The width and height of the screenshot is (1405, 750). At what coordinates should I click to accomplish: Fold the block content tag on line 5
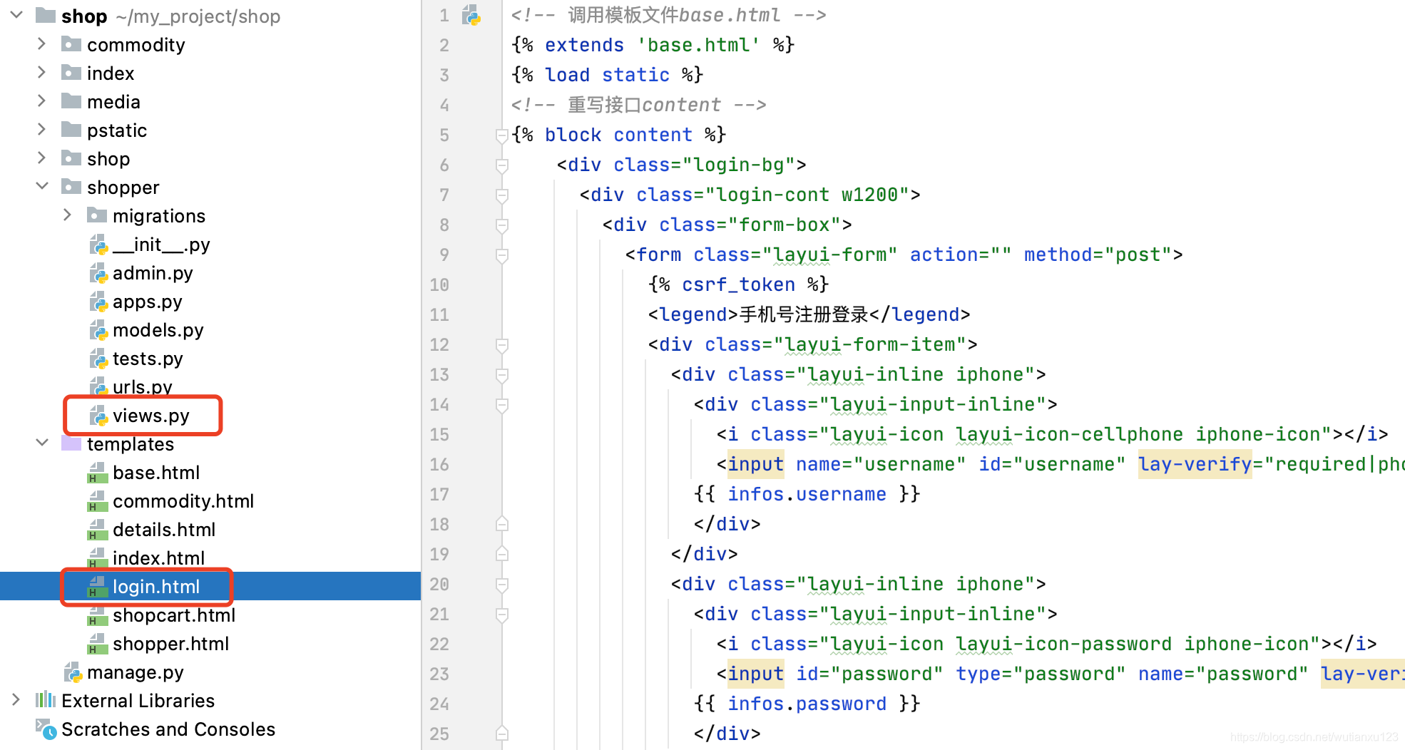[502, 135]
